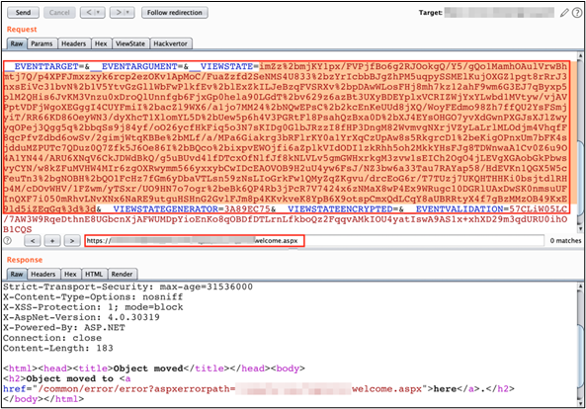This screenshot has height=409, width=586.
Task: Switch to the response Render tab
Action: (123, 275)
